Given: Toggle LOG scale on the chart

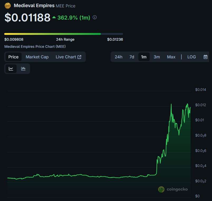Looking at the screenshot, I should 192,57.
